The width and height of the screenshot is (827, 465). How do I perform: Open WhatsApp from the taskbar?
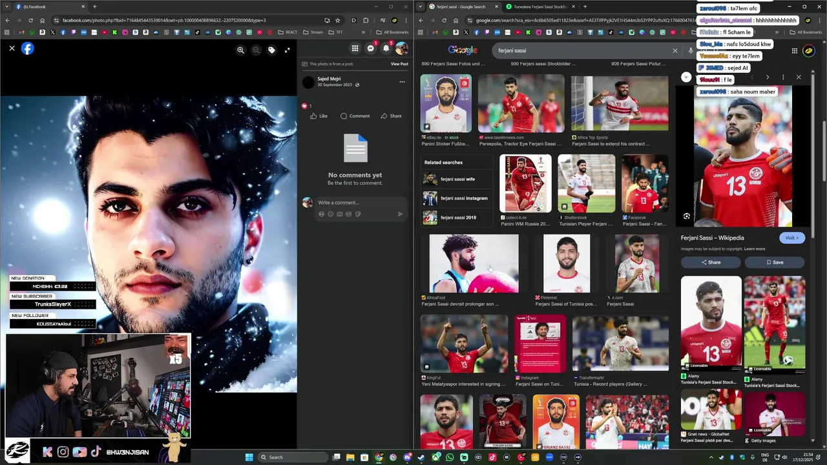pyautogui.click(x=450, y=457)
